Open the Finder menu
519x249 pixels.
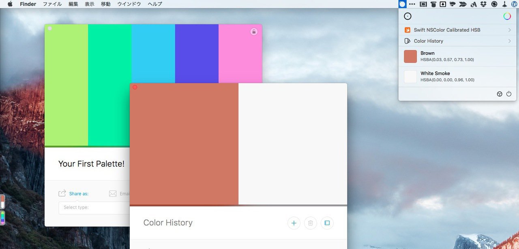pyautogui.click(x=28, y=4)
